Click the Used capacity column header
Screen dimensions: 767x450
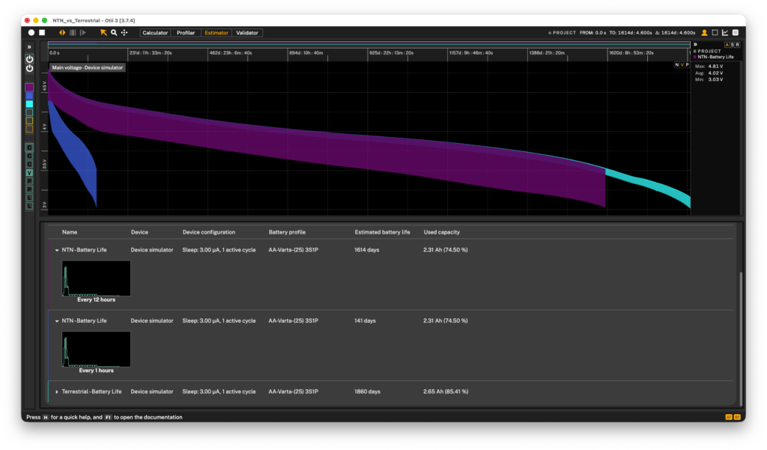coord(442,232)
